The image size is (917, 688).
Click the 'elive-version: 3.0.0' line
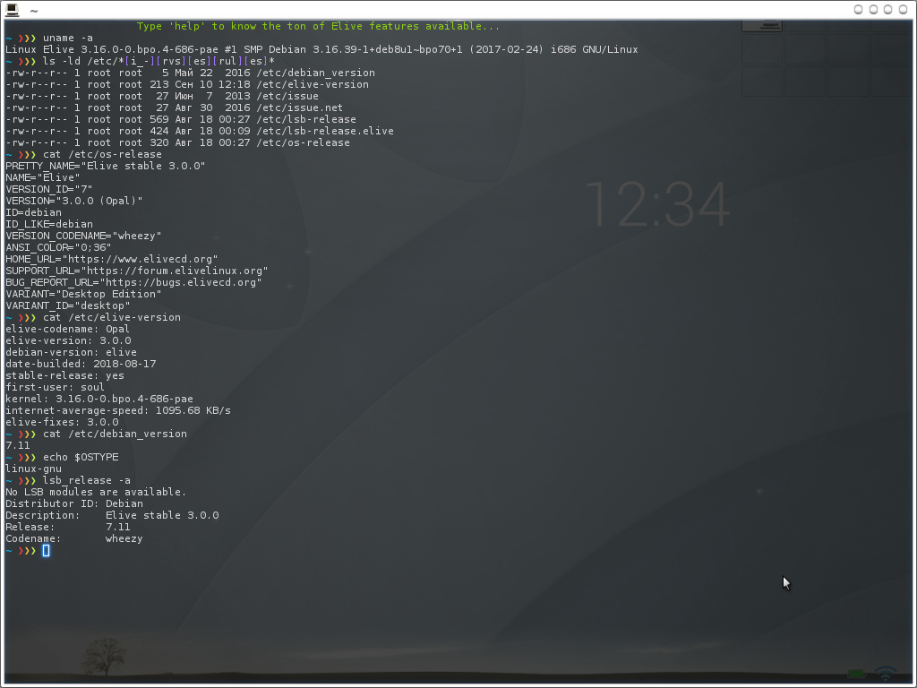[68, 341]
